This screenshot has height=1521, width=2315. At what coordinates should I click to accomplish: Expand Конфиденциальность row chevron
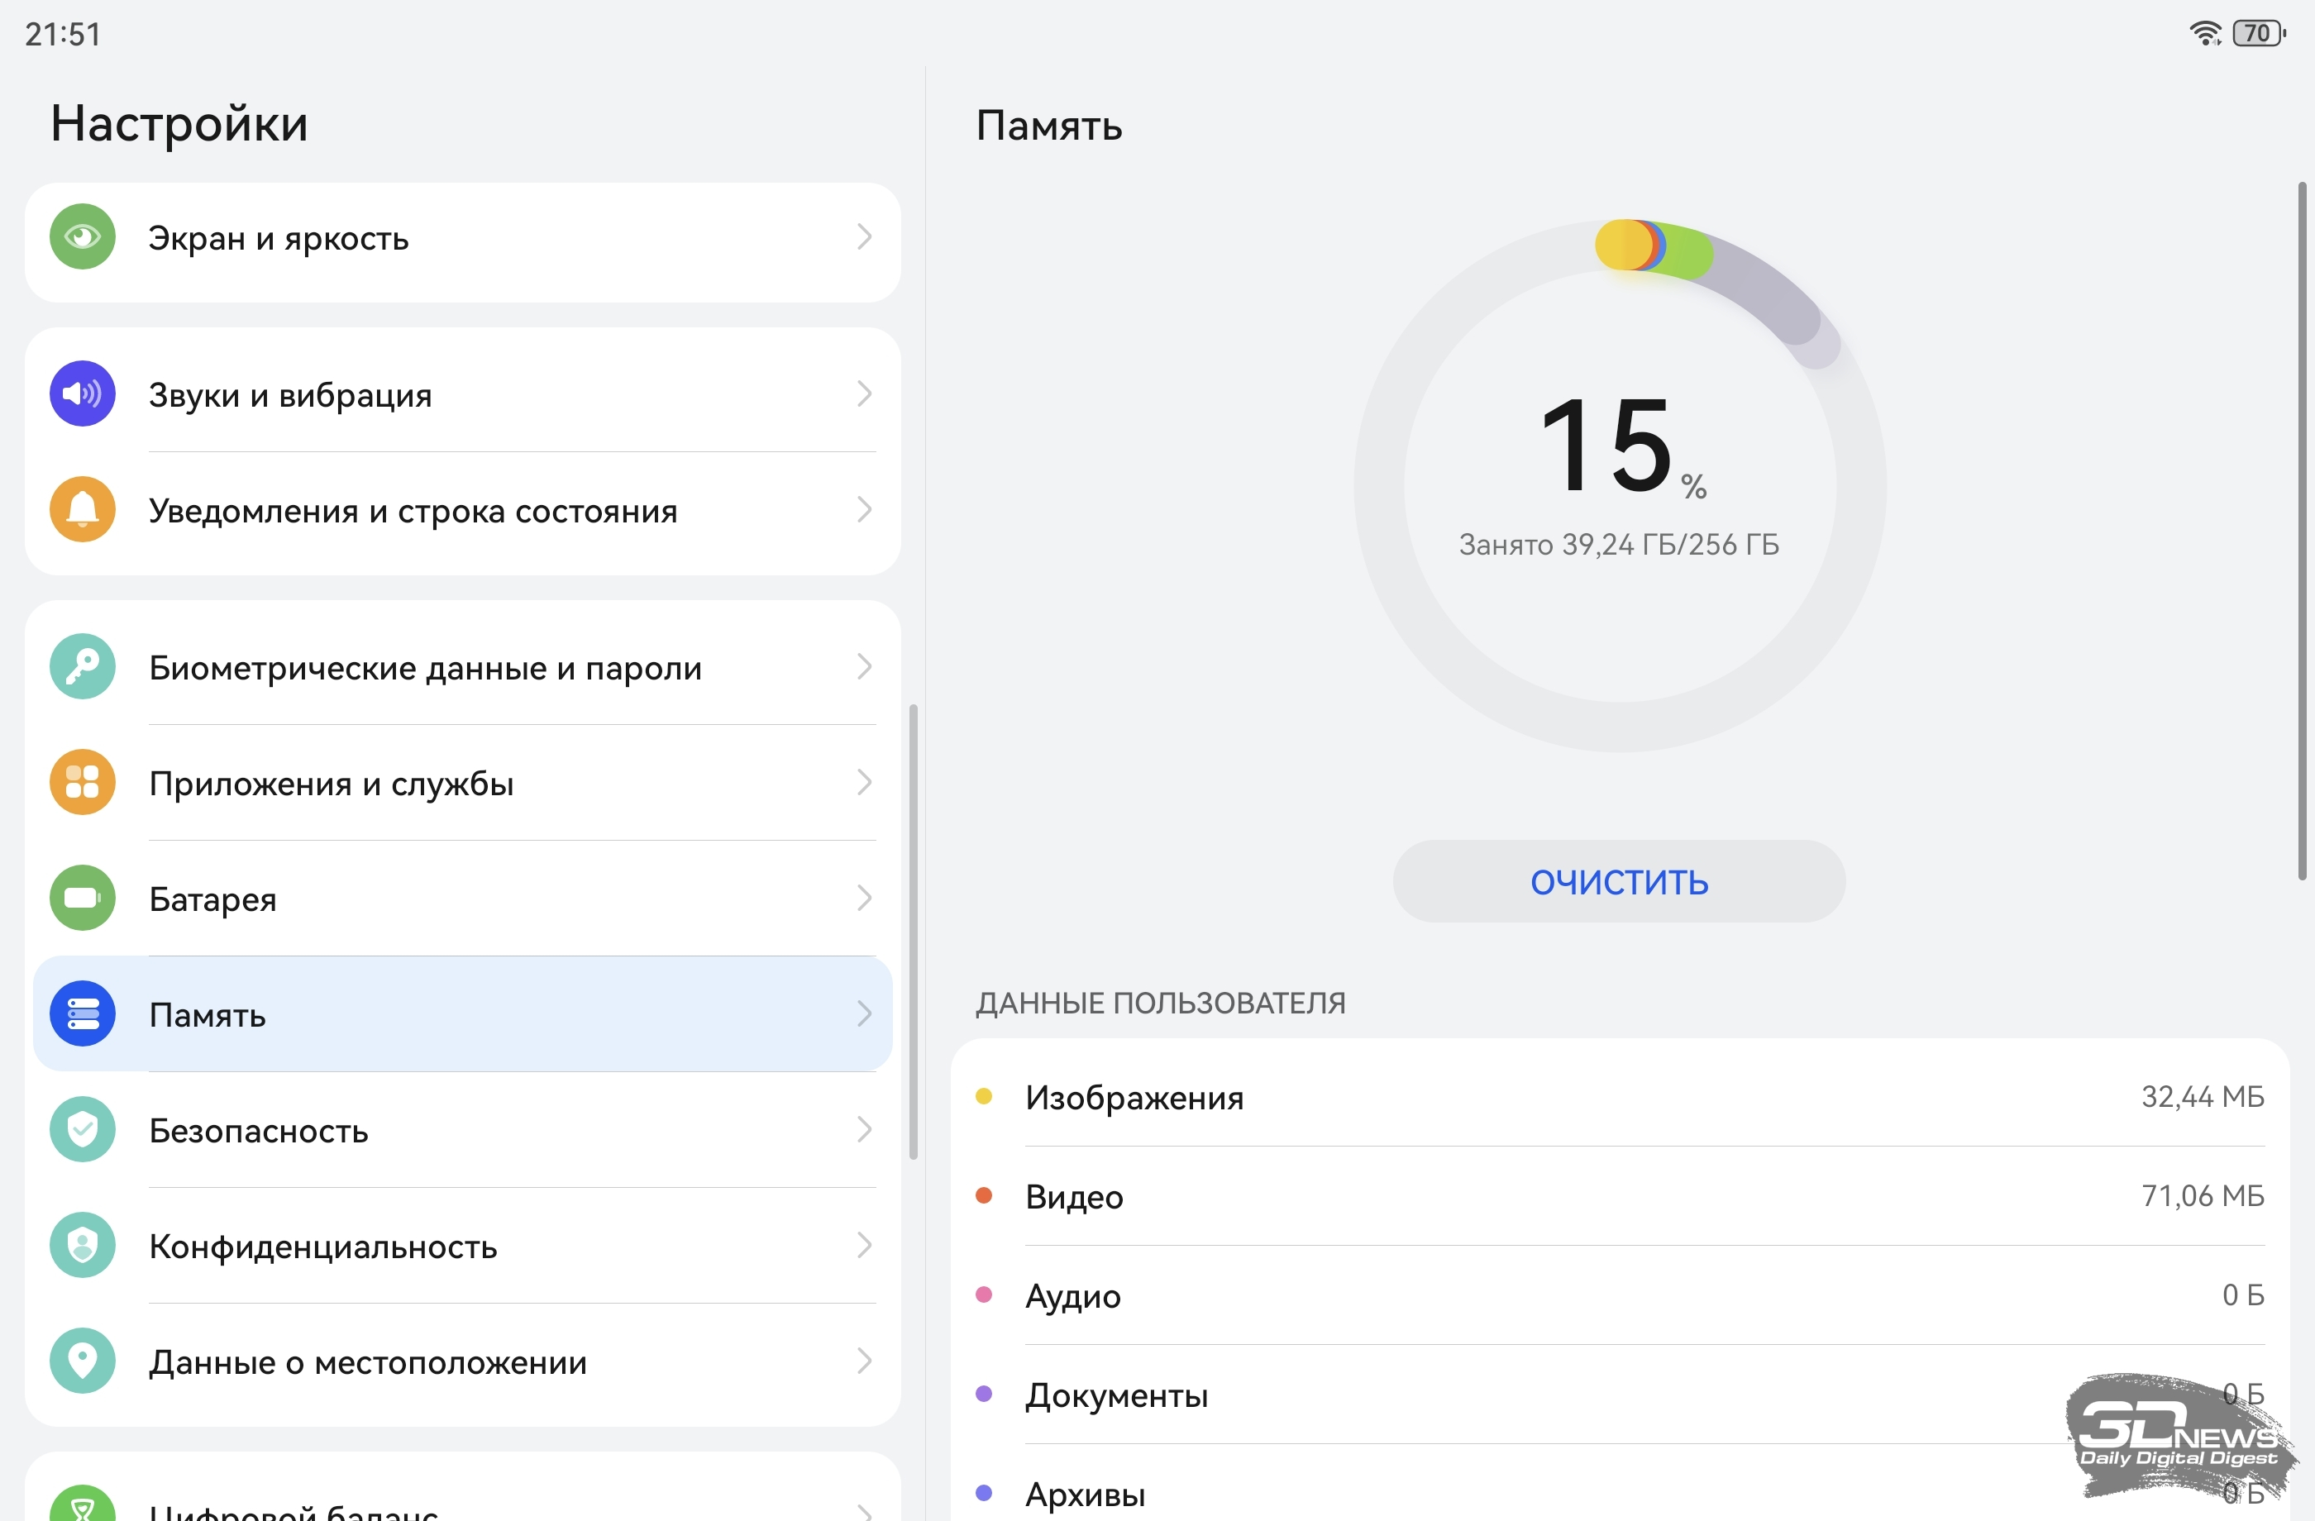point(864,1245)
